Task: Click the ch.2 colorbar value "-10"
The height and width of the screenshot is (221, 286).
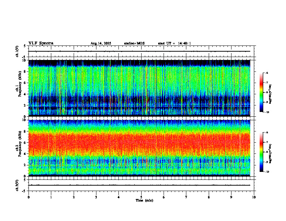Action: tap(267, 172)
